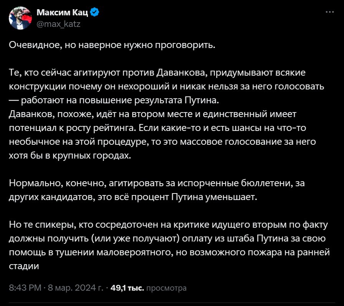This screenshot has height=306, width=344.
Task: Click the date 8 мар. 2024 г.
Action: (x=75, y=288)
